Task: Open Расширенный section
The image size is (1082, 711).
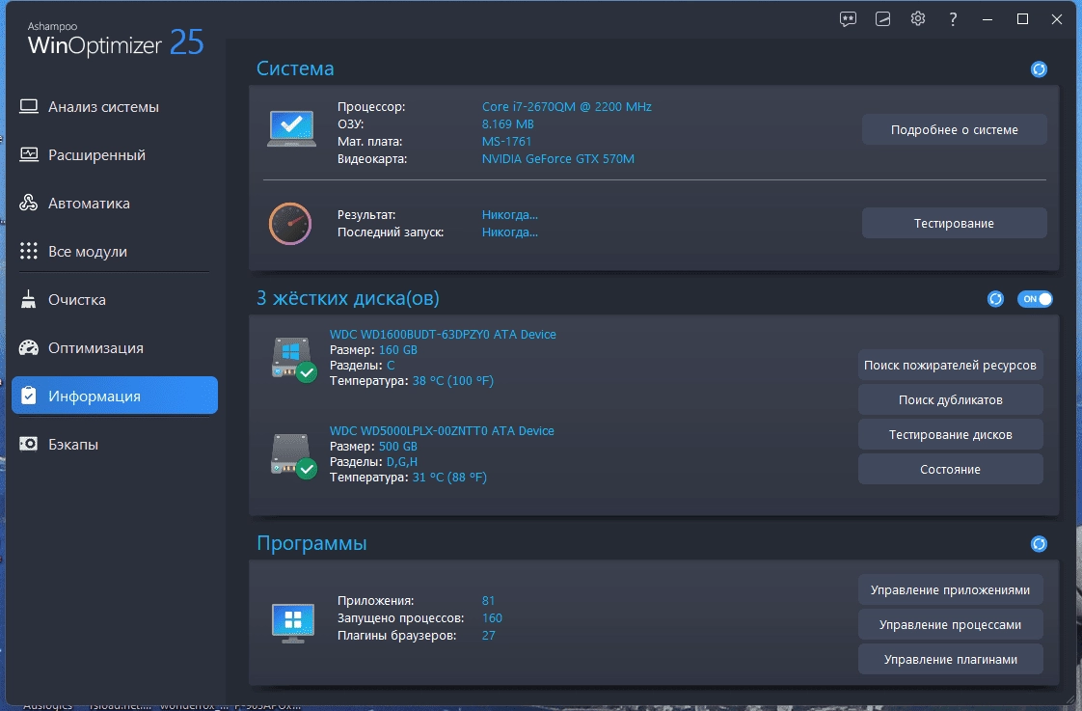Action: tap(115, 155)
